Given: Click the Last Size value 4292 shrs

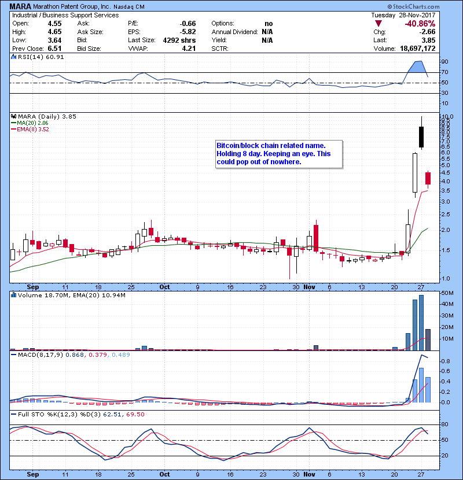Looking at the screenshot, I should pyautogui.click(x=179, y=40).
